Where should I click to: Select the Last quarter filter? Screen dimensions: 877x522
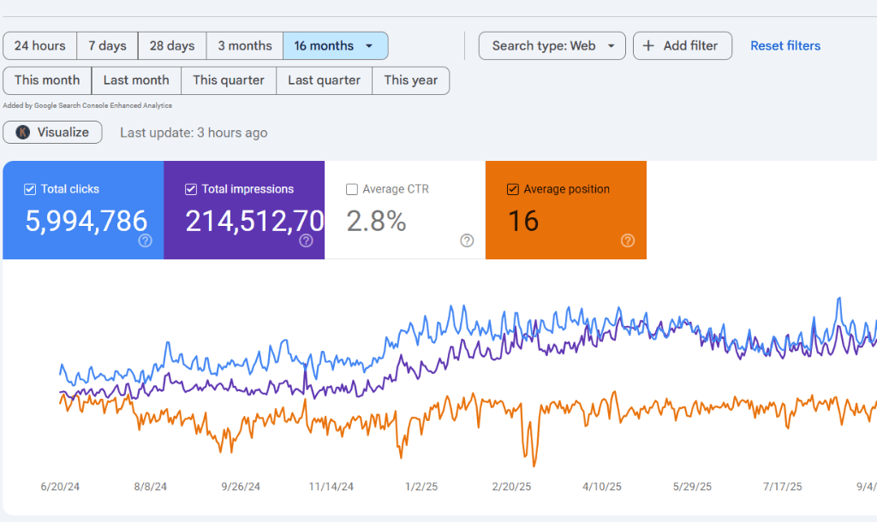pos(324,80)
